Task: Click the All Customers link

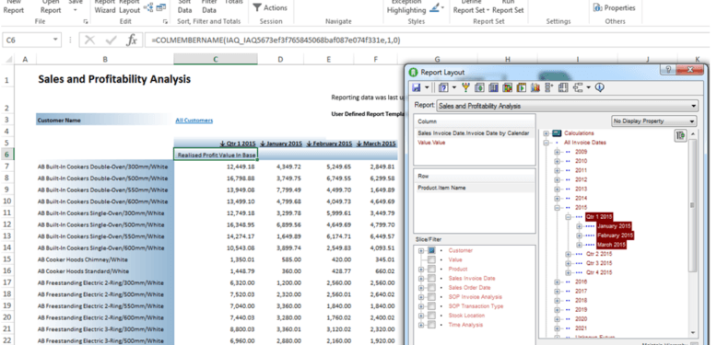Action: tap(194, 121)
